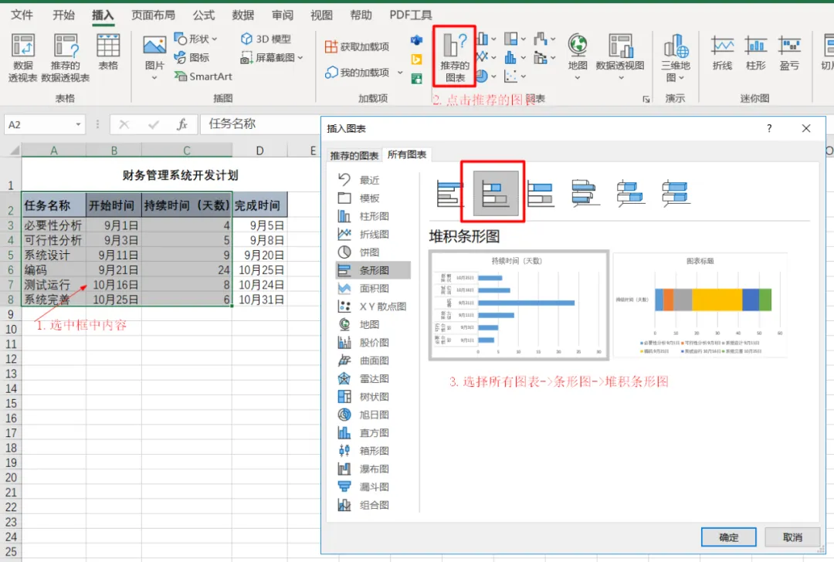Click Recommended Charts (推荐的图表) in ribbon
Viewport: 834px width, 562px height.
454,57
